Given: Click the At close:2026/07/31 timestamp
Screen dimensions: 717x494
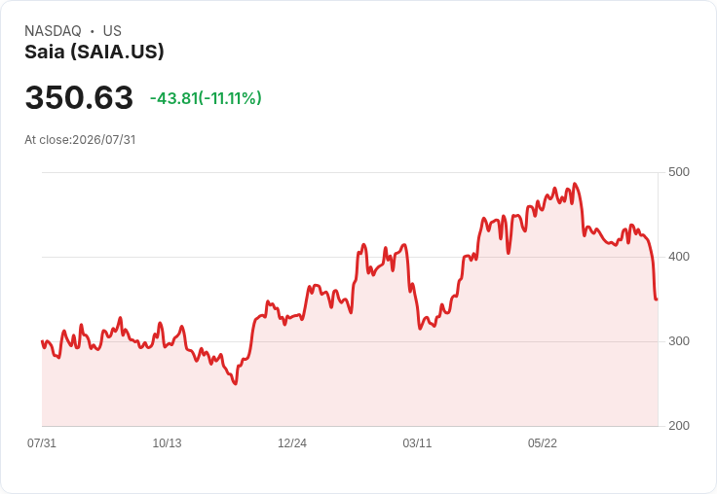Looking at the screenshot, I should (80, 140).
